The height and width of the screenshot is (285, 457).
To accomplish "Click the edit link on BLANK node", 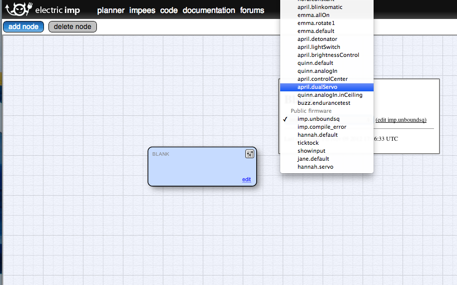I will pos(246,179).
